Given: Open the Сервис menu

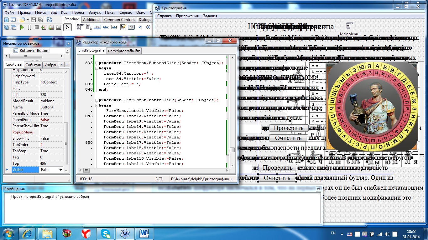Looking at the screenshot, I should [x=126, y=12].
